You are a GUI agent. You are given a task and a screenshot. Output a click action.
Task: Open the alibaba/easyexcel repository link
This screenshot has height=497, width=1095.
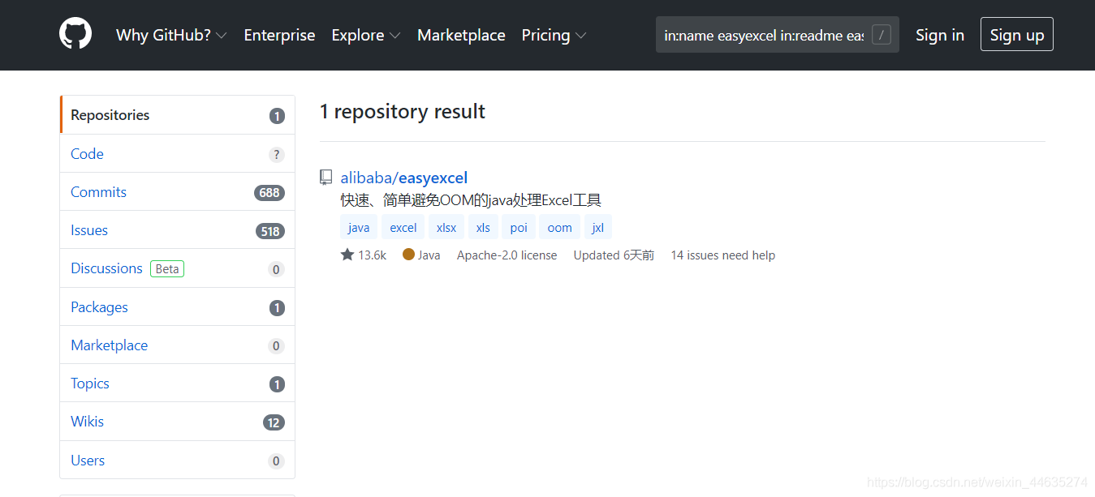click(404, 178)
